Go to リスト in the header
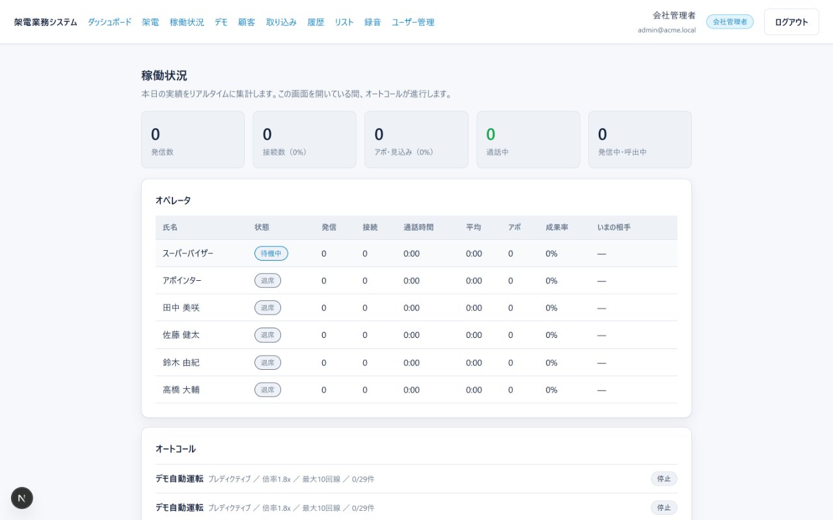Screen dimensions: 833x520 344,22
